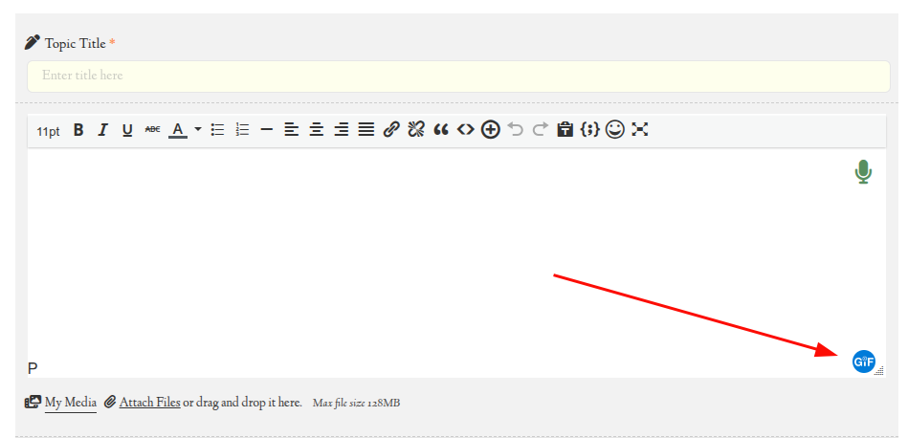908x438 pixels.
Task: Click the green microphone voice input
Action: tap(863, 172)
